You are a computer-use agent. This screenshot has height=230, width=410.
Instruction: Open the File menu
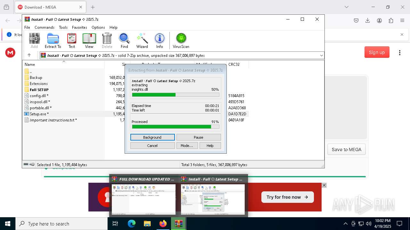[x=27, y=27]
